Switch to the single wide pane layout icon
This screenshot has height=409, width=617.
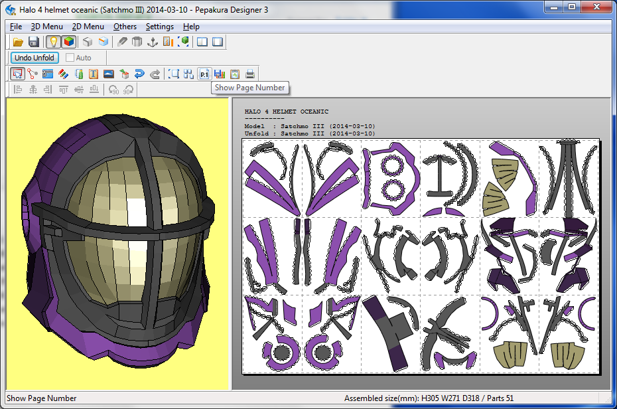coord(218,42)
